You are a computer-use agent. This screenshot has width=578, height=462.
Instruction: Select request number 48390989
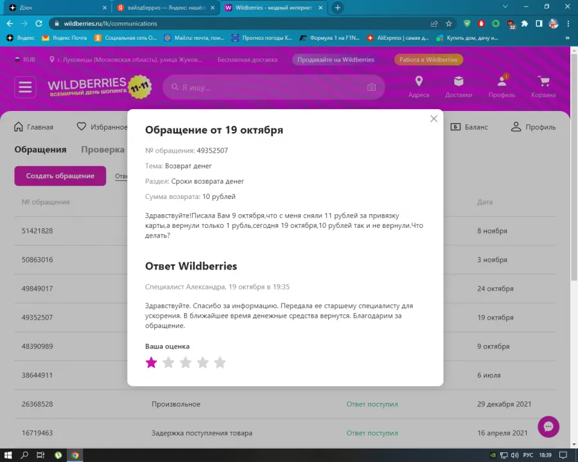pyautogui.click(x=37, y=346)
